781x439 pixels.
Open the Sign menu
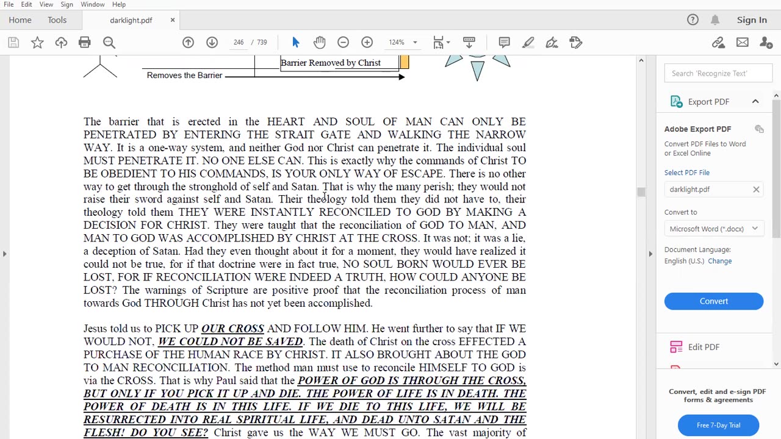tap(67, 4)
